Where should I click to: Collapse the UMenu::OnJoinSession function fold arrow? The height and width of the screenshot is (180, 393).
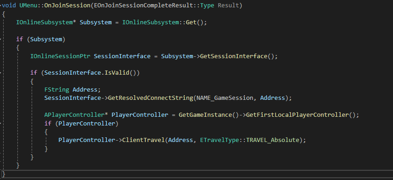1,5
